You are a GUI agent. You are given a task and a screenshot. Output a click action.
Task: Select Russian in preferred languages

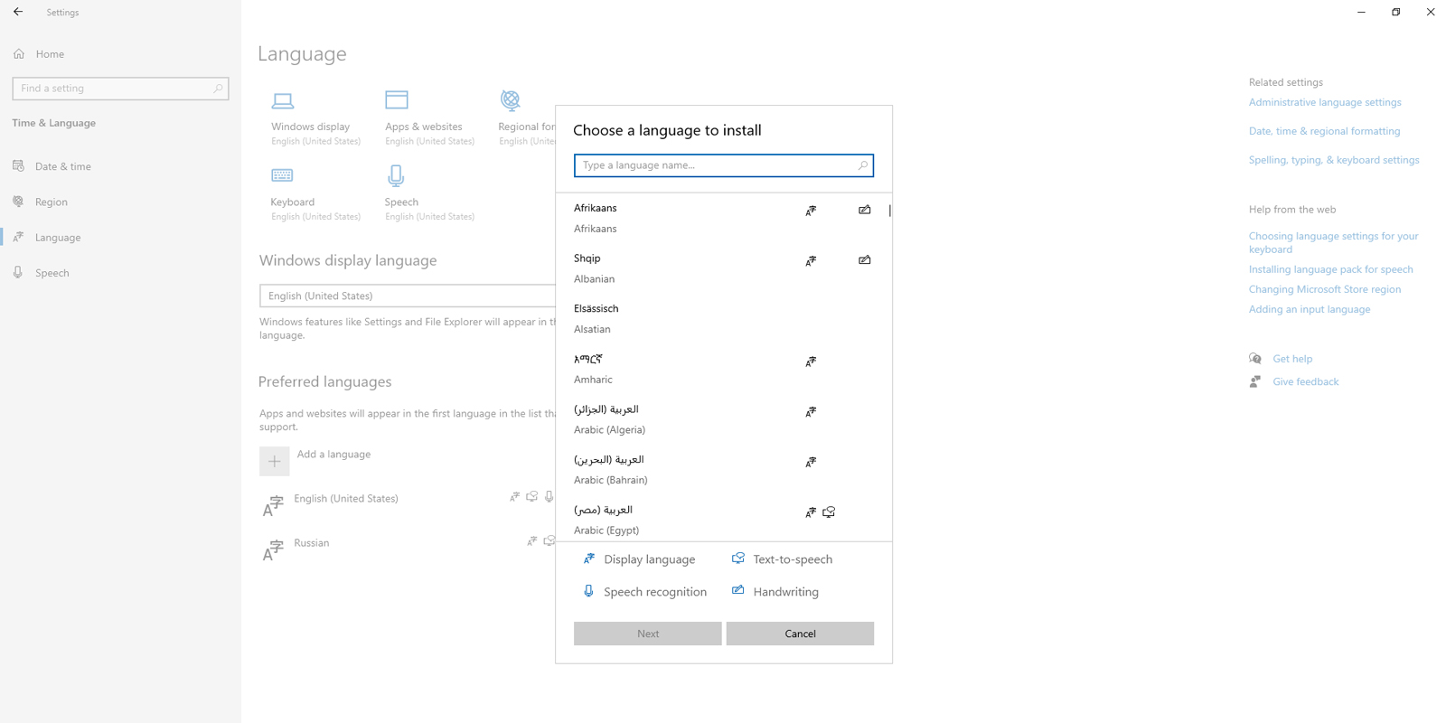pos(312,543)
